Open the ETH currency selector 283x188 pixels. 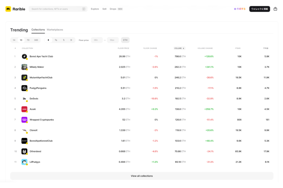click(x=125, y=40)
